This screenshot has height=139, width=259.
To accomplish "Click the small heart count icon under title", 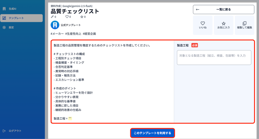I will (x=67, y=17).
